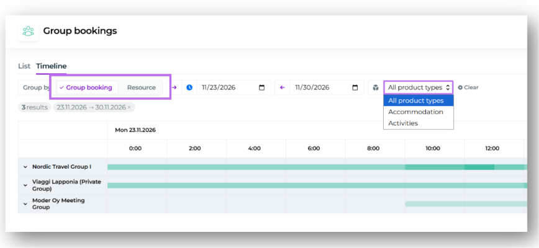Open calendar picker for 11/23/2026 date
539x248 pixels.
pos(261,87)
